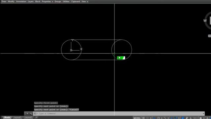Toggle annotation objects visibility icon

[183, 118]
